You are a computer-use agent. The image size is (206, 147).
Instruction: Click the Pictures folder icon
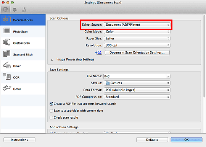point(108,83)
